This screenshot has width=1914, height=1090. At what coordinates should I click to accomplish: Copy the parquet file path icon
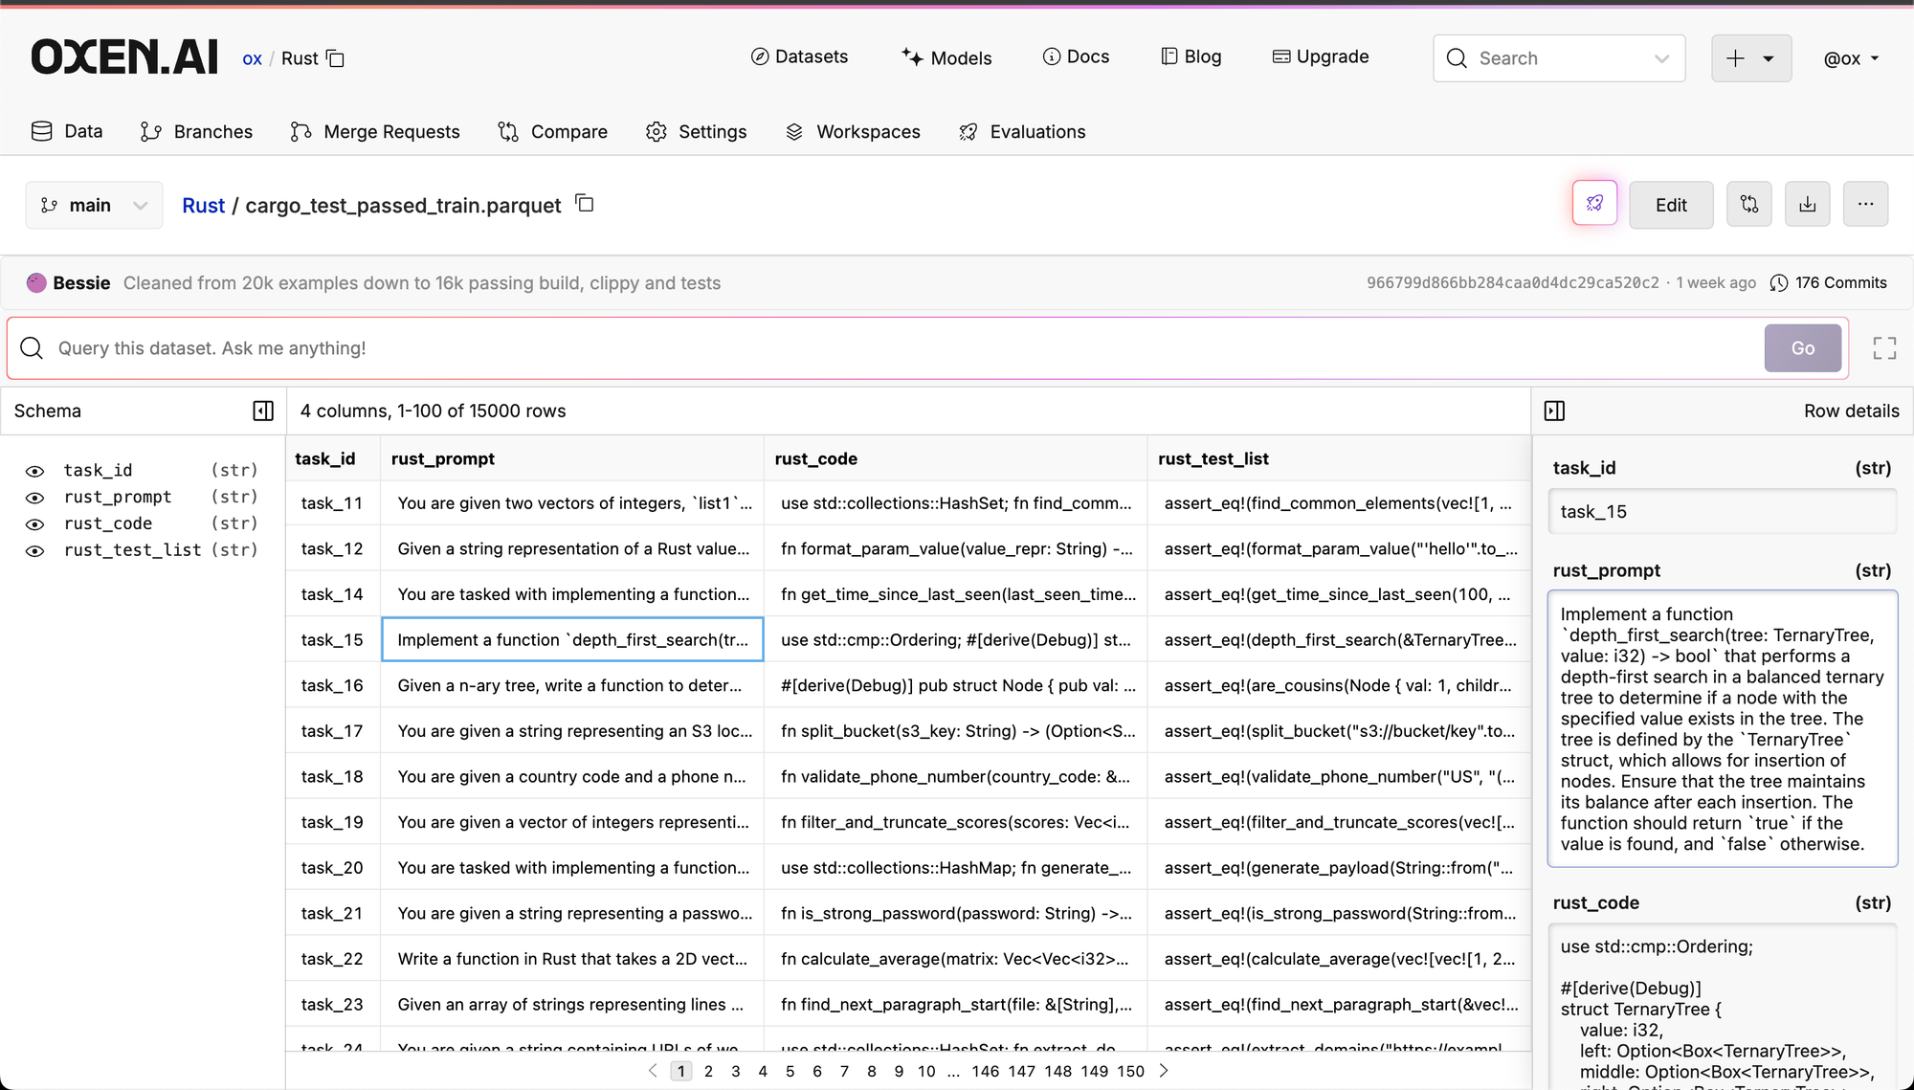(x=585, y=203)
